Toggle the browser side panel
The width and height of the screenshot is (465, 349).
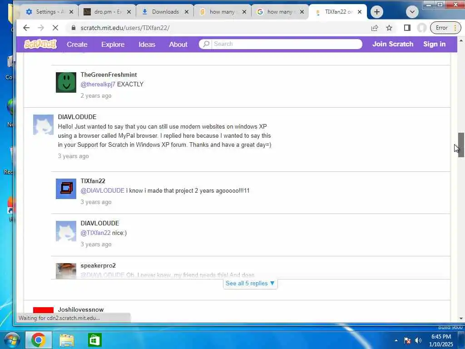tap(407, 28)
